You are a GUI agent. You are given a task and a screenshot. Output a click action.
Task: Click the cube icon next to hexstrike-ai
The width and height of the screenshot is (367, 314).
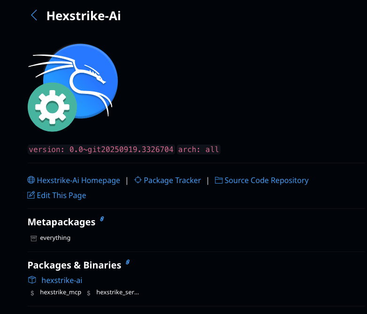(32, 280)
